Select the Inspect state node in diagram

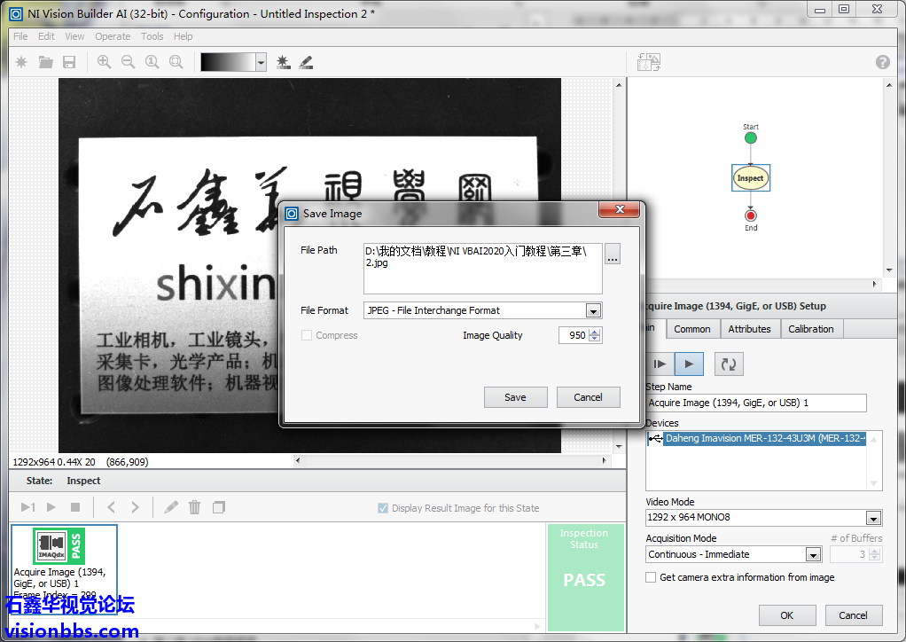click(x=750, y=178)
